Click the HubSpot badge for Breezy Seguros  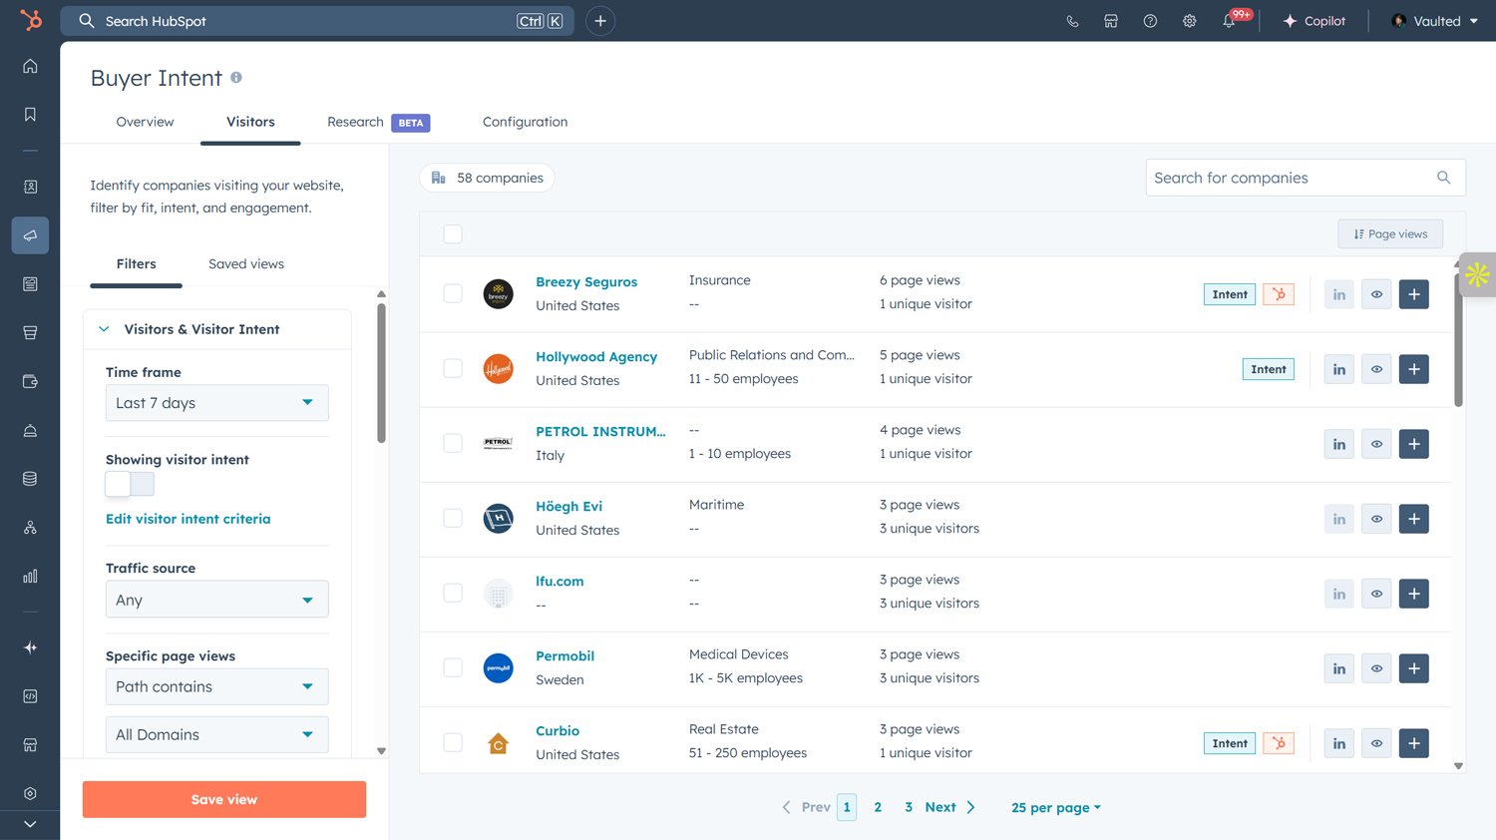click(1279, 294)
